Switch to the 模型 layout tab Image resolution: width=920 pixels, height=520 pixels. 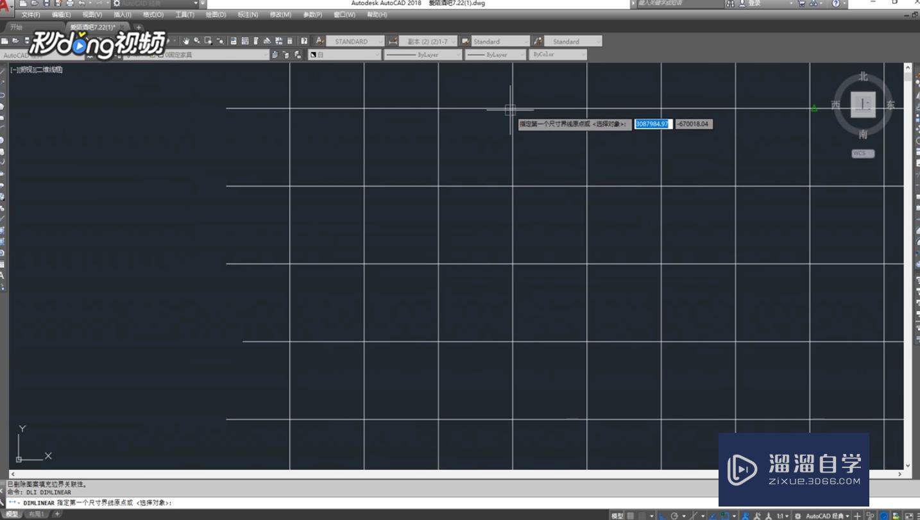[x=12, y=514]
